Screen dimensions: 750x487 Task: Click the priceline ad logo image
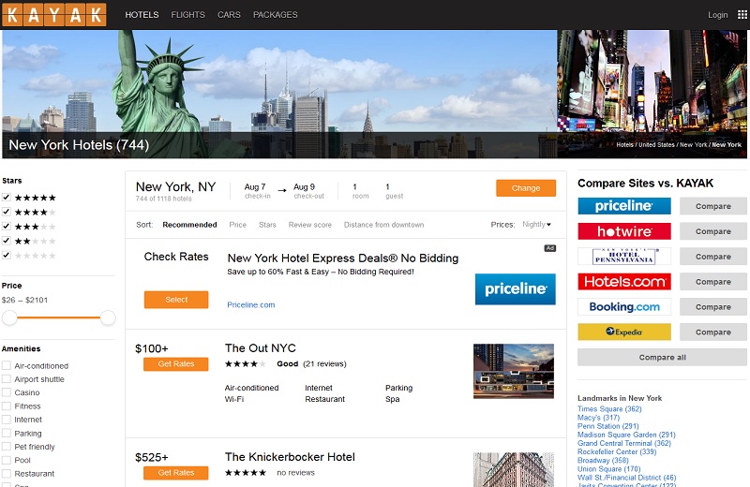[x=515, y=289]
